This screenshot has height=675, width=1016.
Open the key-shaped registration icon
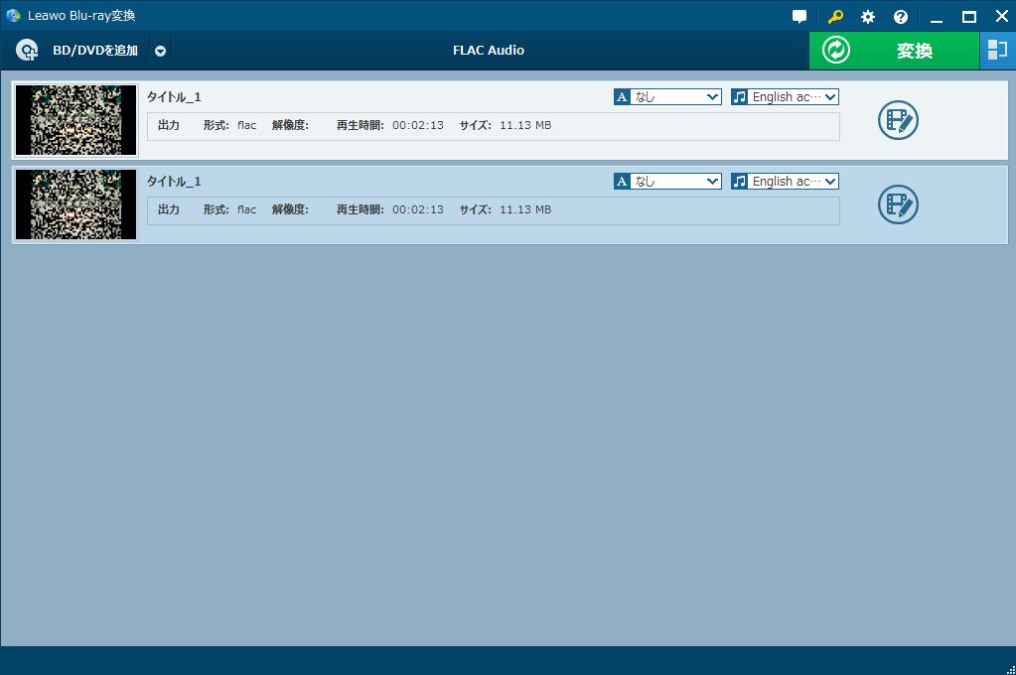(834, 16)
